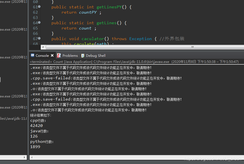Close the Console view

point(52,55)
